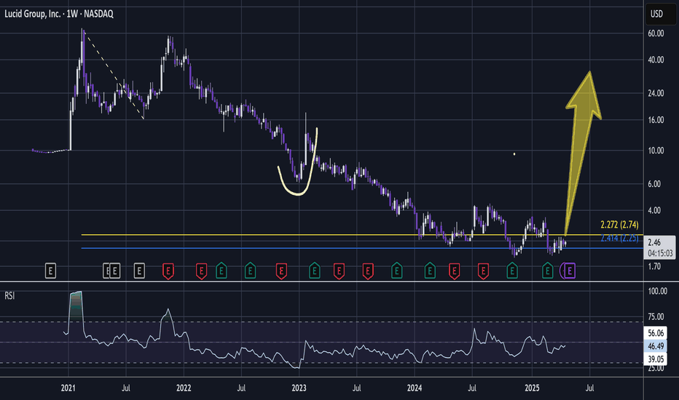Screen dimensions: 679x400
Task: Click the RSI 56.06 axis label
Action: pyautogui.click(x=656, y=333)
